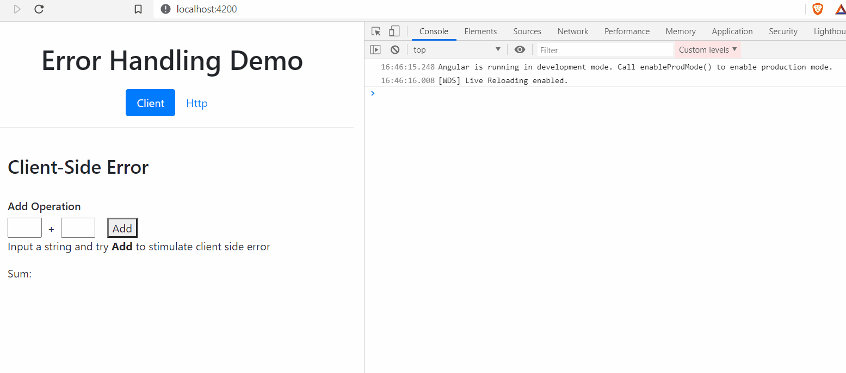Viewport: 846px width, 373px height.
Task: Click the bookmark icon in address bar
Action: (x=138, y=9)
